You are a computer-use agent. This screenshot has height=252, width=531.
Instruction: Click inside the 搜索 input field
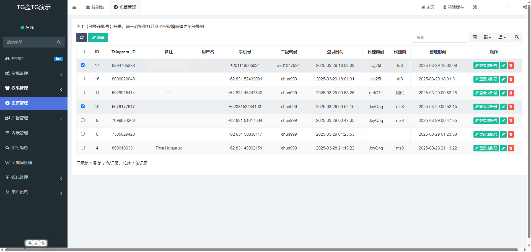[440, 38]
